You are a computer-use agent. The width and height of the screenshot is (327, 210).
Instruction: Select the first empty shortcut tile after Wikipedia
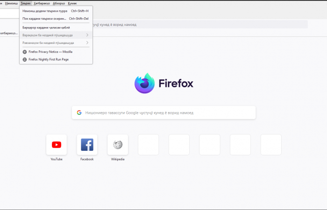149,145
